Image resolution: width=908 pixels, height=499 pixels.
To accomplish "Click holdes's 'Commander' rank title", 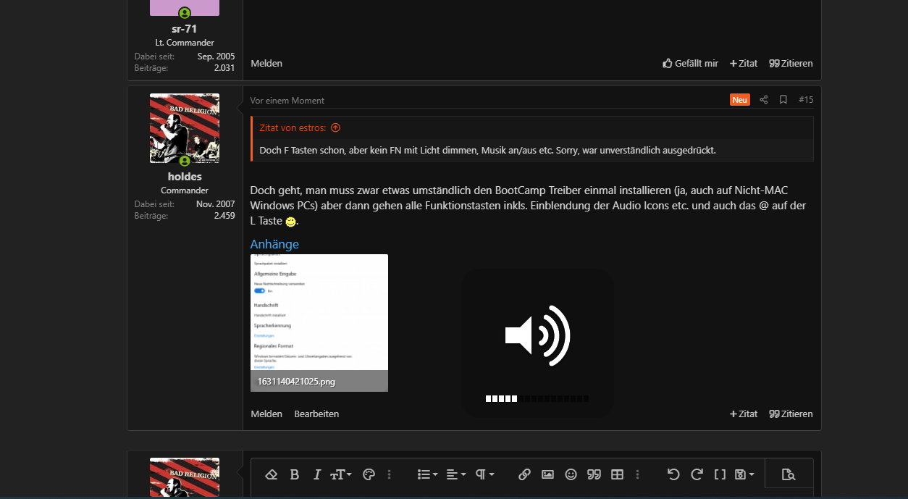I will (185, 190).
